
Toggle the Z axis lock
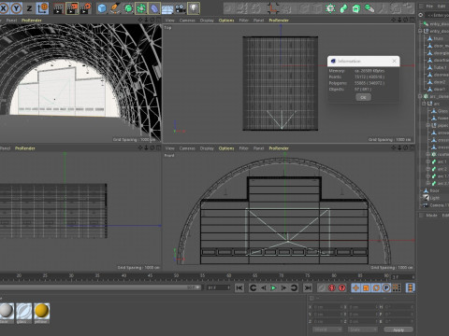29,8
